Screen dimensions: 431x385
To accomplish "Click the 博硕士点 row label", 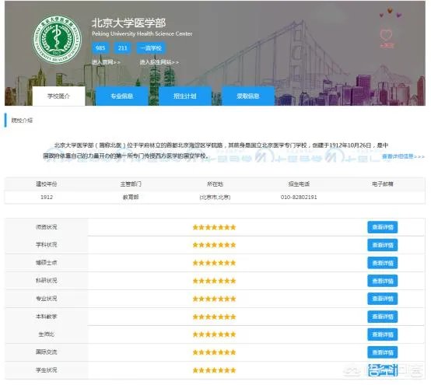I will tap(47, 263).
